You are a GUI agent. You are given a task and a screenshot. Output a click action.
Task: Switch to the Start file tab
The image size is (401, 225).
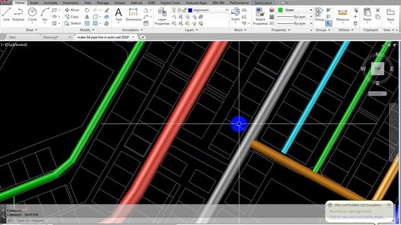13,37
